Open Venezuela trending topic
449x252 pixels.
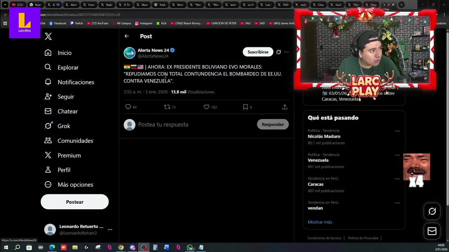click(318, 160)
